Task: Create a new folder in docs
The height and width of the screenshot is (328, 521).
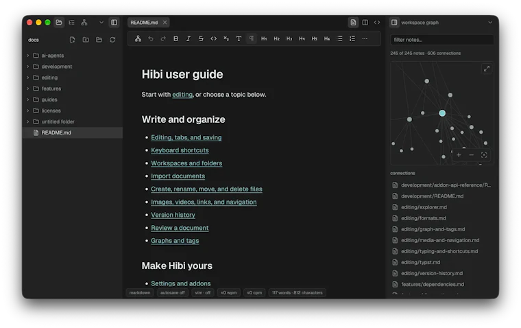Action: coord(86,40)
